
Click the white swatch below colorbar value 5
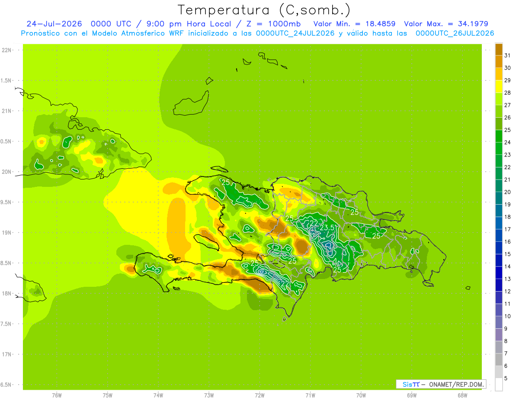499,385
